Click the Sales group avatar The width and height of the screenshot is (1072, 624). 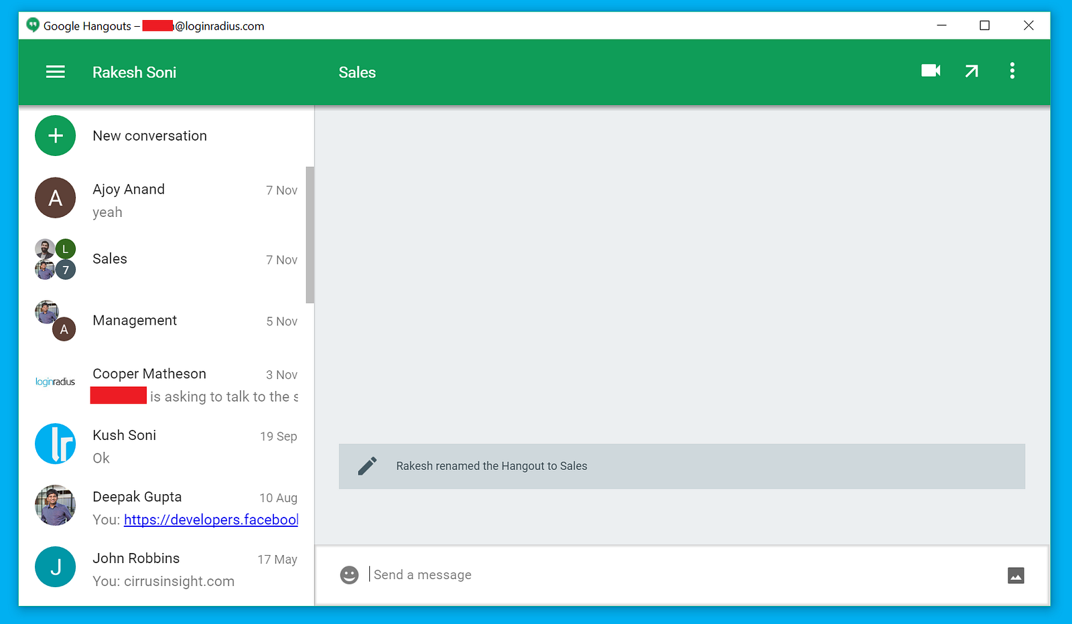[x=56, y=259]
